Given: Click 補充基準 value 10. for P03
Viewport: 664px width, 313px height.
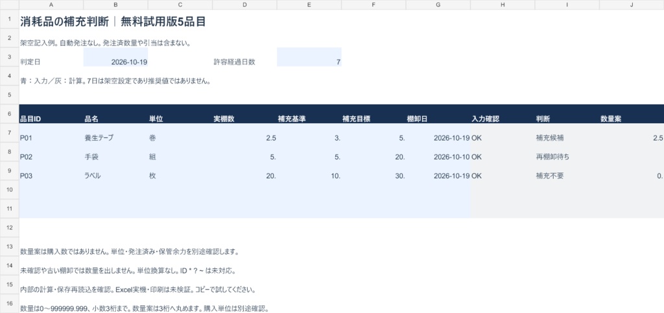Looking at the screenshot, I should pyautogui.click(x=309, y=171).
